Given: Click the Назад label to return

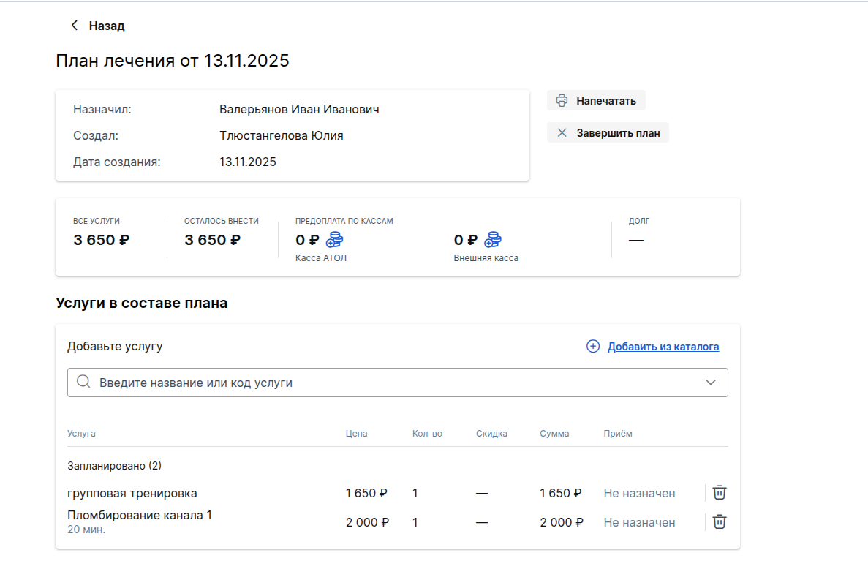Looking at the screenshot, I should 107,26.
